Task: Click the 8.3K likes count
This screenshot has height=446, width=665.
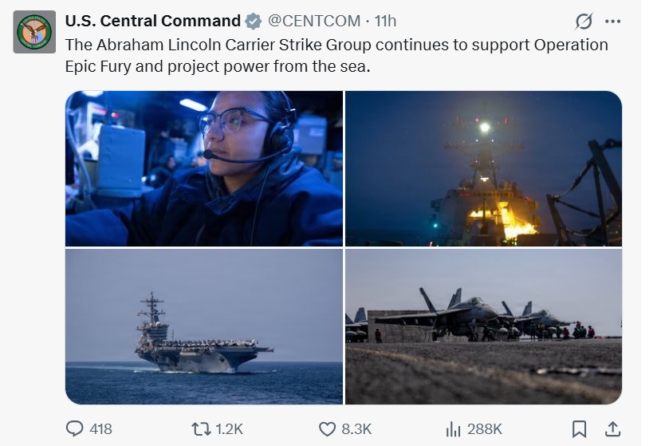Action: [356, 428]
